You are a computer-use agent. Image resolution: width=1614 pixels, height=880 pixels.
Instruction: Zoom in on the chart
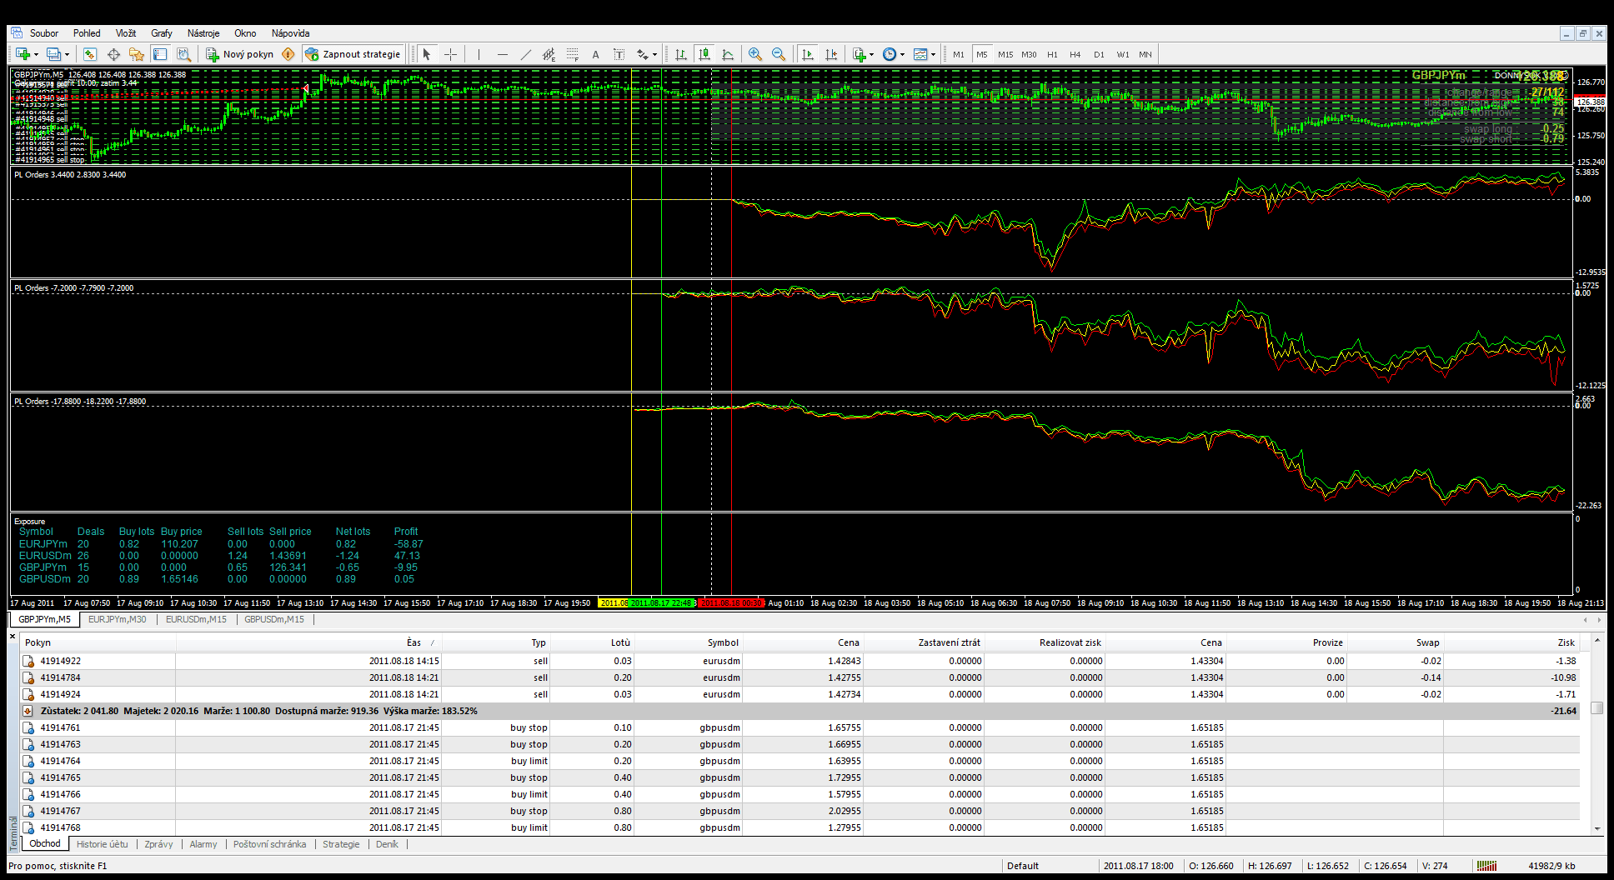(x=755, y=54)
